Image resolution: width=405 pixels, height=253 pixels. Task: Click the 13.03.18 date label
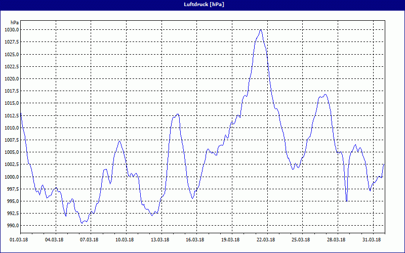tap(160, 240)
